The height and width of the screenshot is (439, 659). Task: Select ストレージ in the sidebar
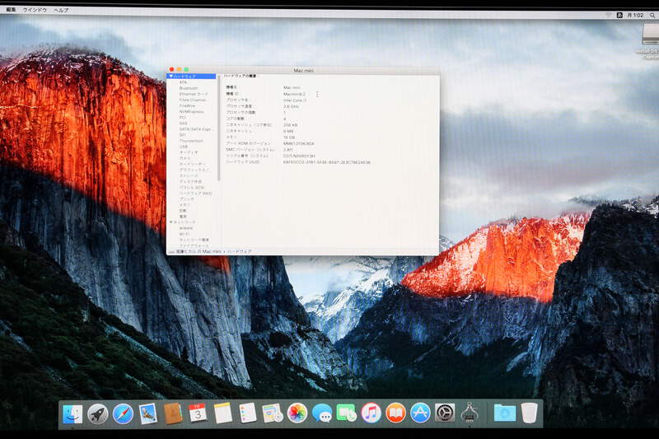189,175
